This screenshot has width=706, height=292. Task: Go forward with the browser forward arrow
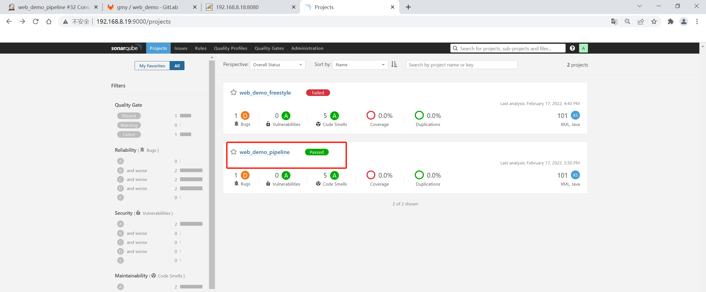[x=22, y=21]
